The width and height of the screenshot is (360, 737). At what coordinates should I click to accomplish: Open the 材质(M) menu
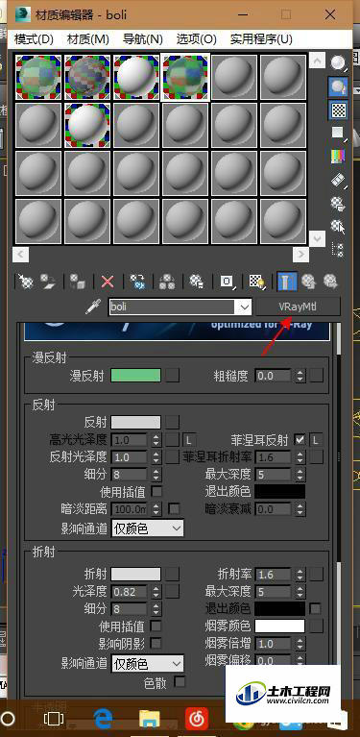(88, 38)
